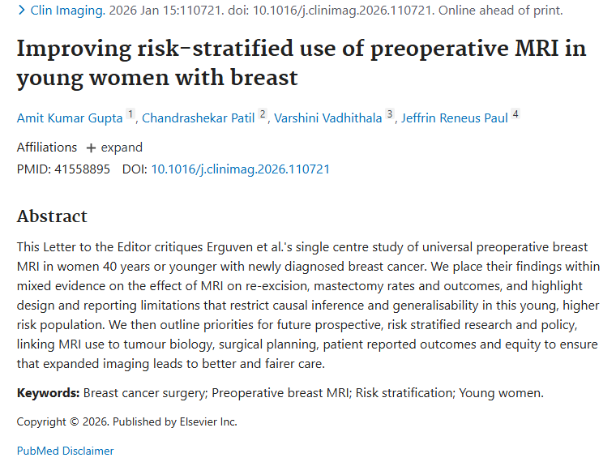Screen dimensions: 616x462
Task: Open author Amit Kumar Gupta's link
Action: 70,118
